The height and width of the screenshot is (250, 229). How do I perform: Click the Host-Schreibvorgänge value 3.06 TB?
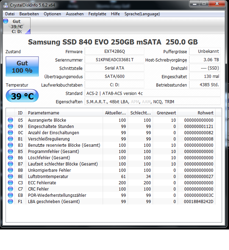point(205,60)
